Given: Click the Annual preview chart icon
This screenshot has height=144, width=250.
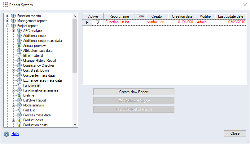Looking at the screenshot, I should coord(19,46).
